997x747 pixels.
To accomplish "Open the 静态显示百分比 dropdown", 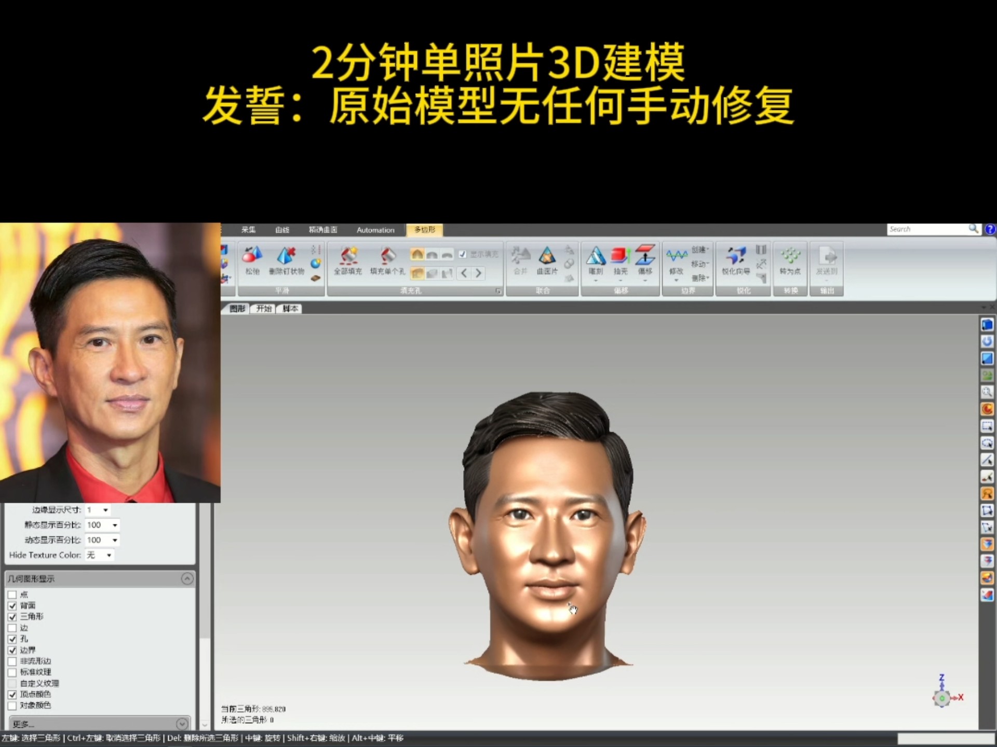I will (x=102, y=525).
